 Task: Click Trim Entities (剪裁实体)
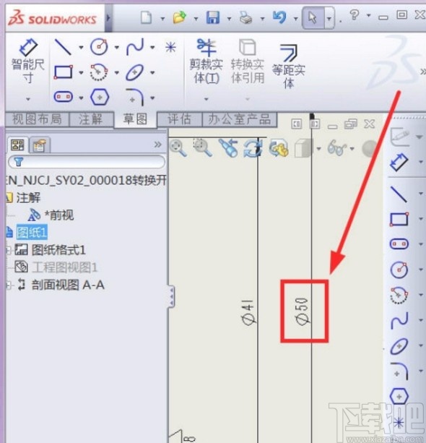207,61
